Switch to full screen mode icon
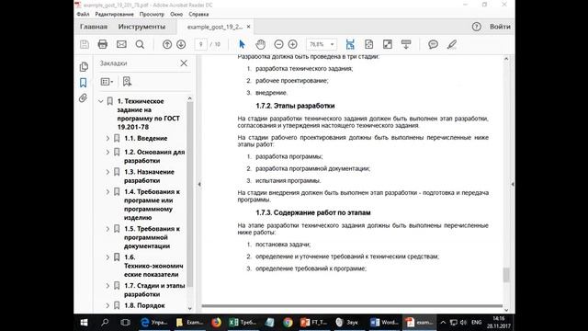 point(388,44)
